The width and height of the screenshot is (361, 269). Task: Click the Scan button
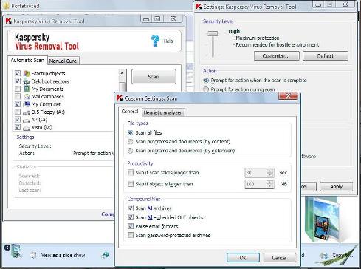pos(154,77)
